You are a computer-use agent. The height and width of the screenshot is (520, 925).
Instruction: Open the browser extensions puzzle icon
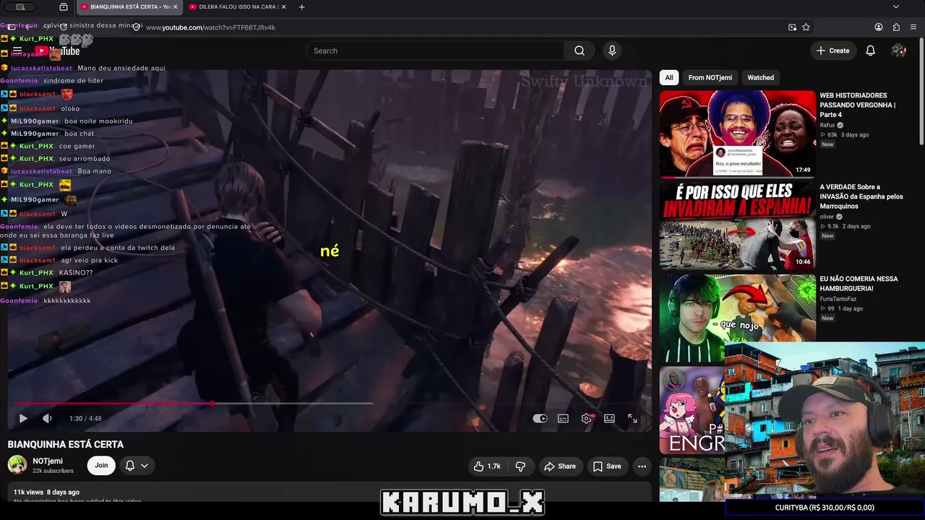pos(896,27)
